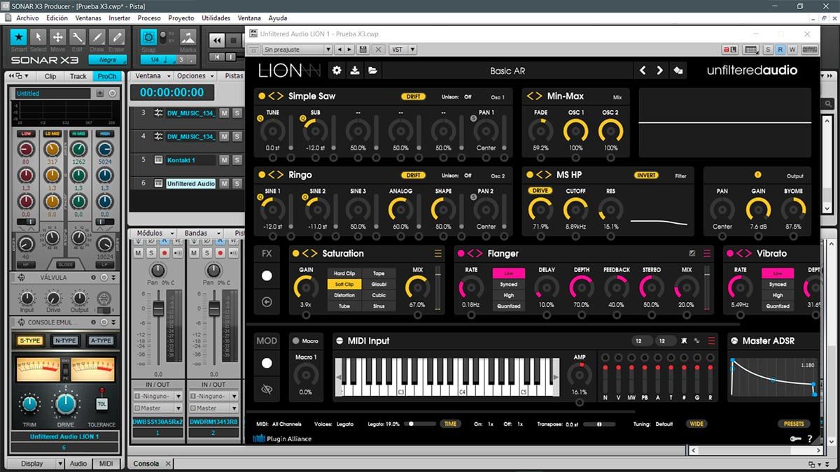
Task: Open the Edición menu
Action: (57, 18)
